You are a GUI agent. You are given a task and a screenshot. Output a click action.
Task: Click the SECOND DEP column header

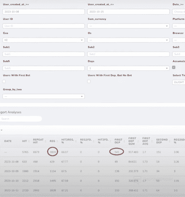pos(162,141)
